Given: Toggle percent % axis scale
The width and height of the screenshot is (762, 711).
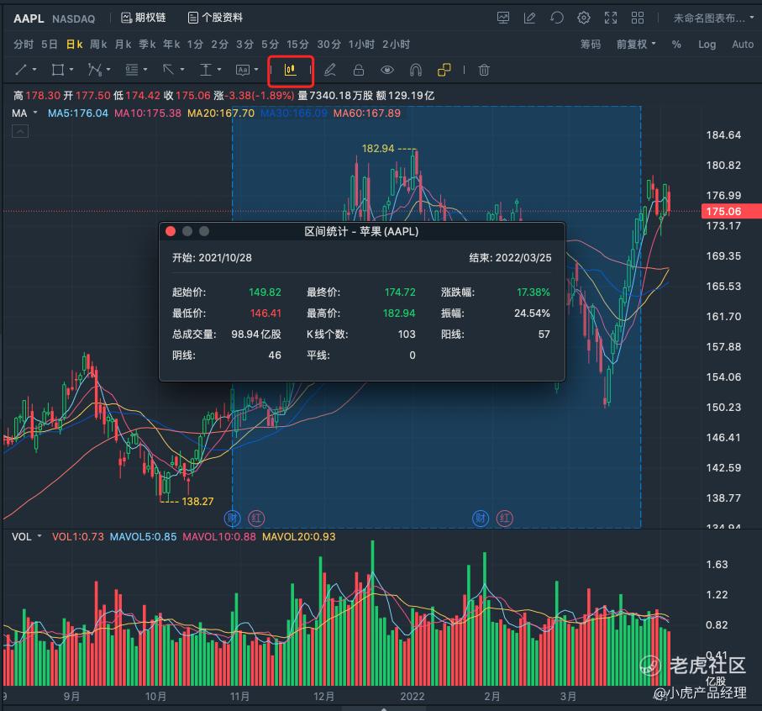Looking at the screenshot, I should coord(676,45).
